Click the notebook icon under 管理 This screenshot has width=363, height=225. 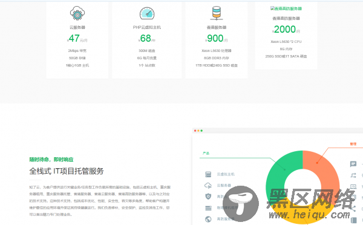[x=353, y=220]
